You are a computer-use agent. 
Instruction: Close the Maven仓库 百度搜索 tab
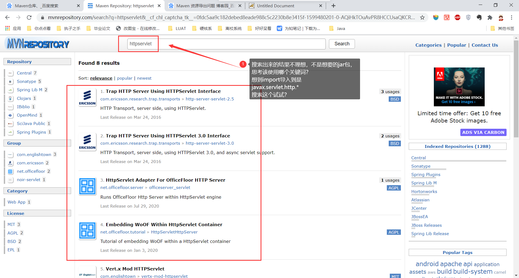pos(78,6)
